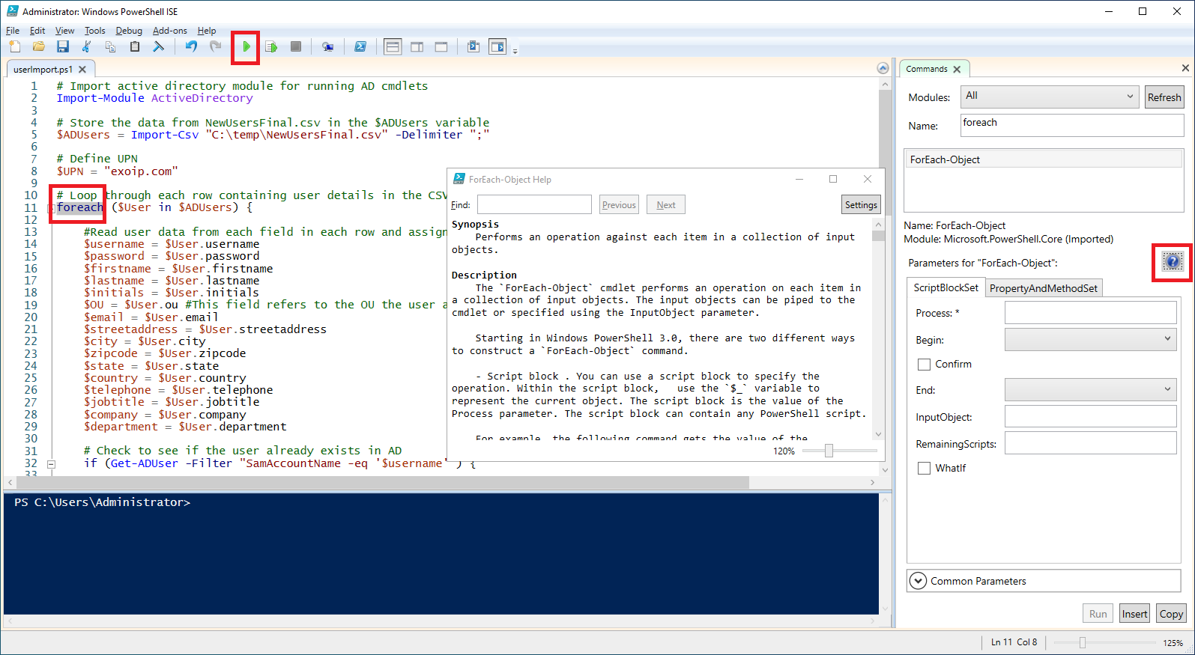Enable the Confirm checkbox
The height and width of the screenshot is (655, 1195).
(925, 365)
